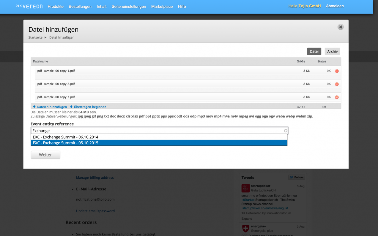Switch to the Datei tab
Image resolution: width=378 pixels, height=236 pixels.
[x=314, y=51]
